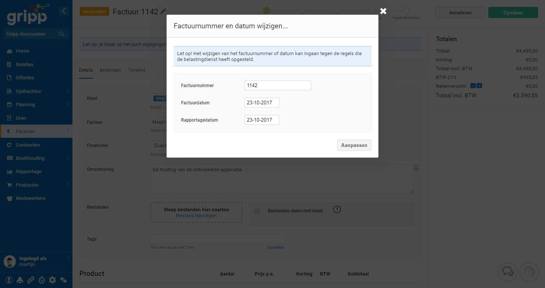
Task: Open Relaties in the sidebar
Action: point(36,64)
